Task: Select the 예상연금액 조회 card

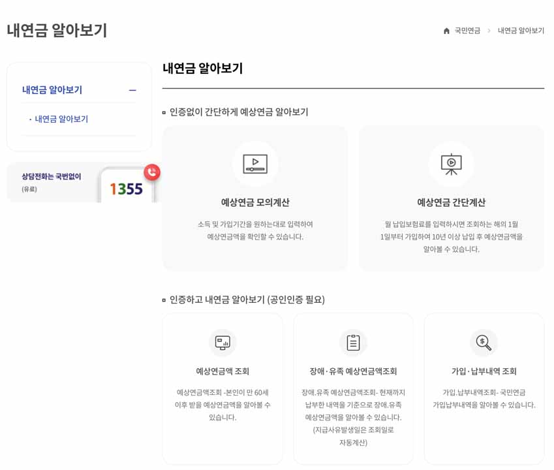Action: 223,385
